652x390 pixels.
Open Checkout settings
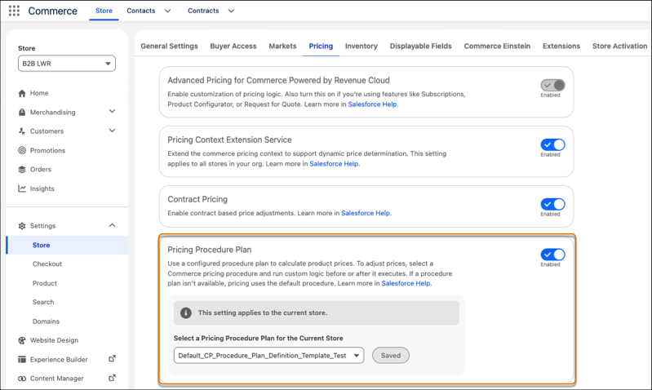(47, 264)
